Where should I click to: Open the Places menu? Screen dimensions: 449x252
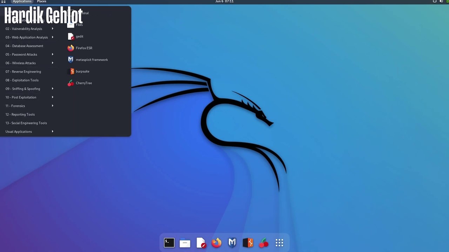[x=41, y=1]
